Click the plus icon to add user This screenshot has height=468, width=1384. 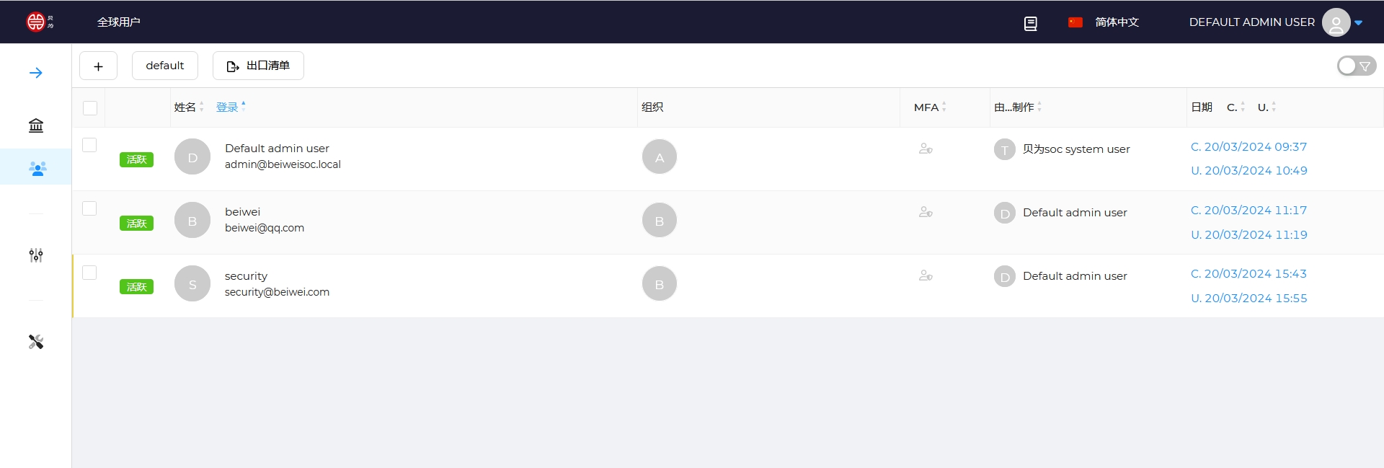click(x=98, y=66)
